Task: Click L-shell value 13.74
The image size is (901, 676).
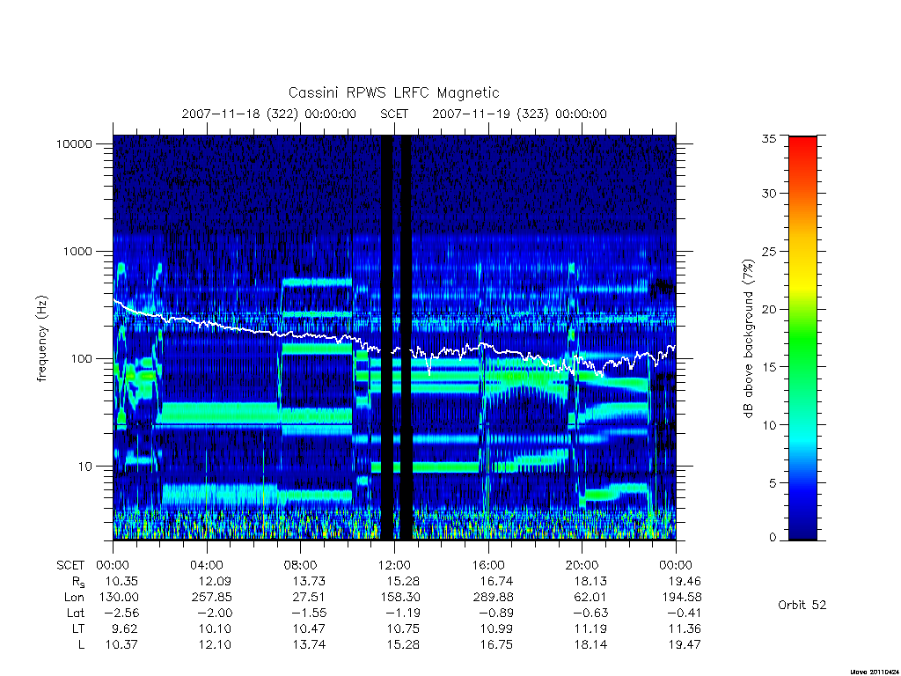Action: (309, 644)
